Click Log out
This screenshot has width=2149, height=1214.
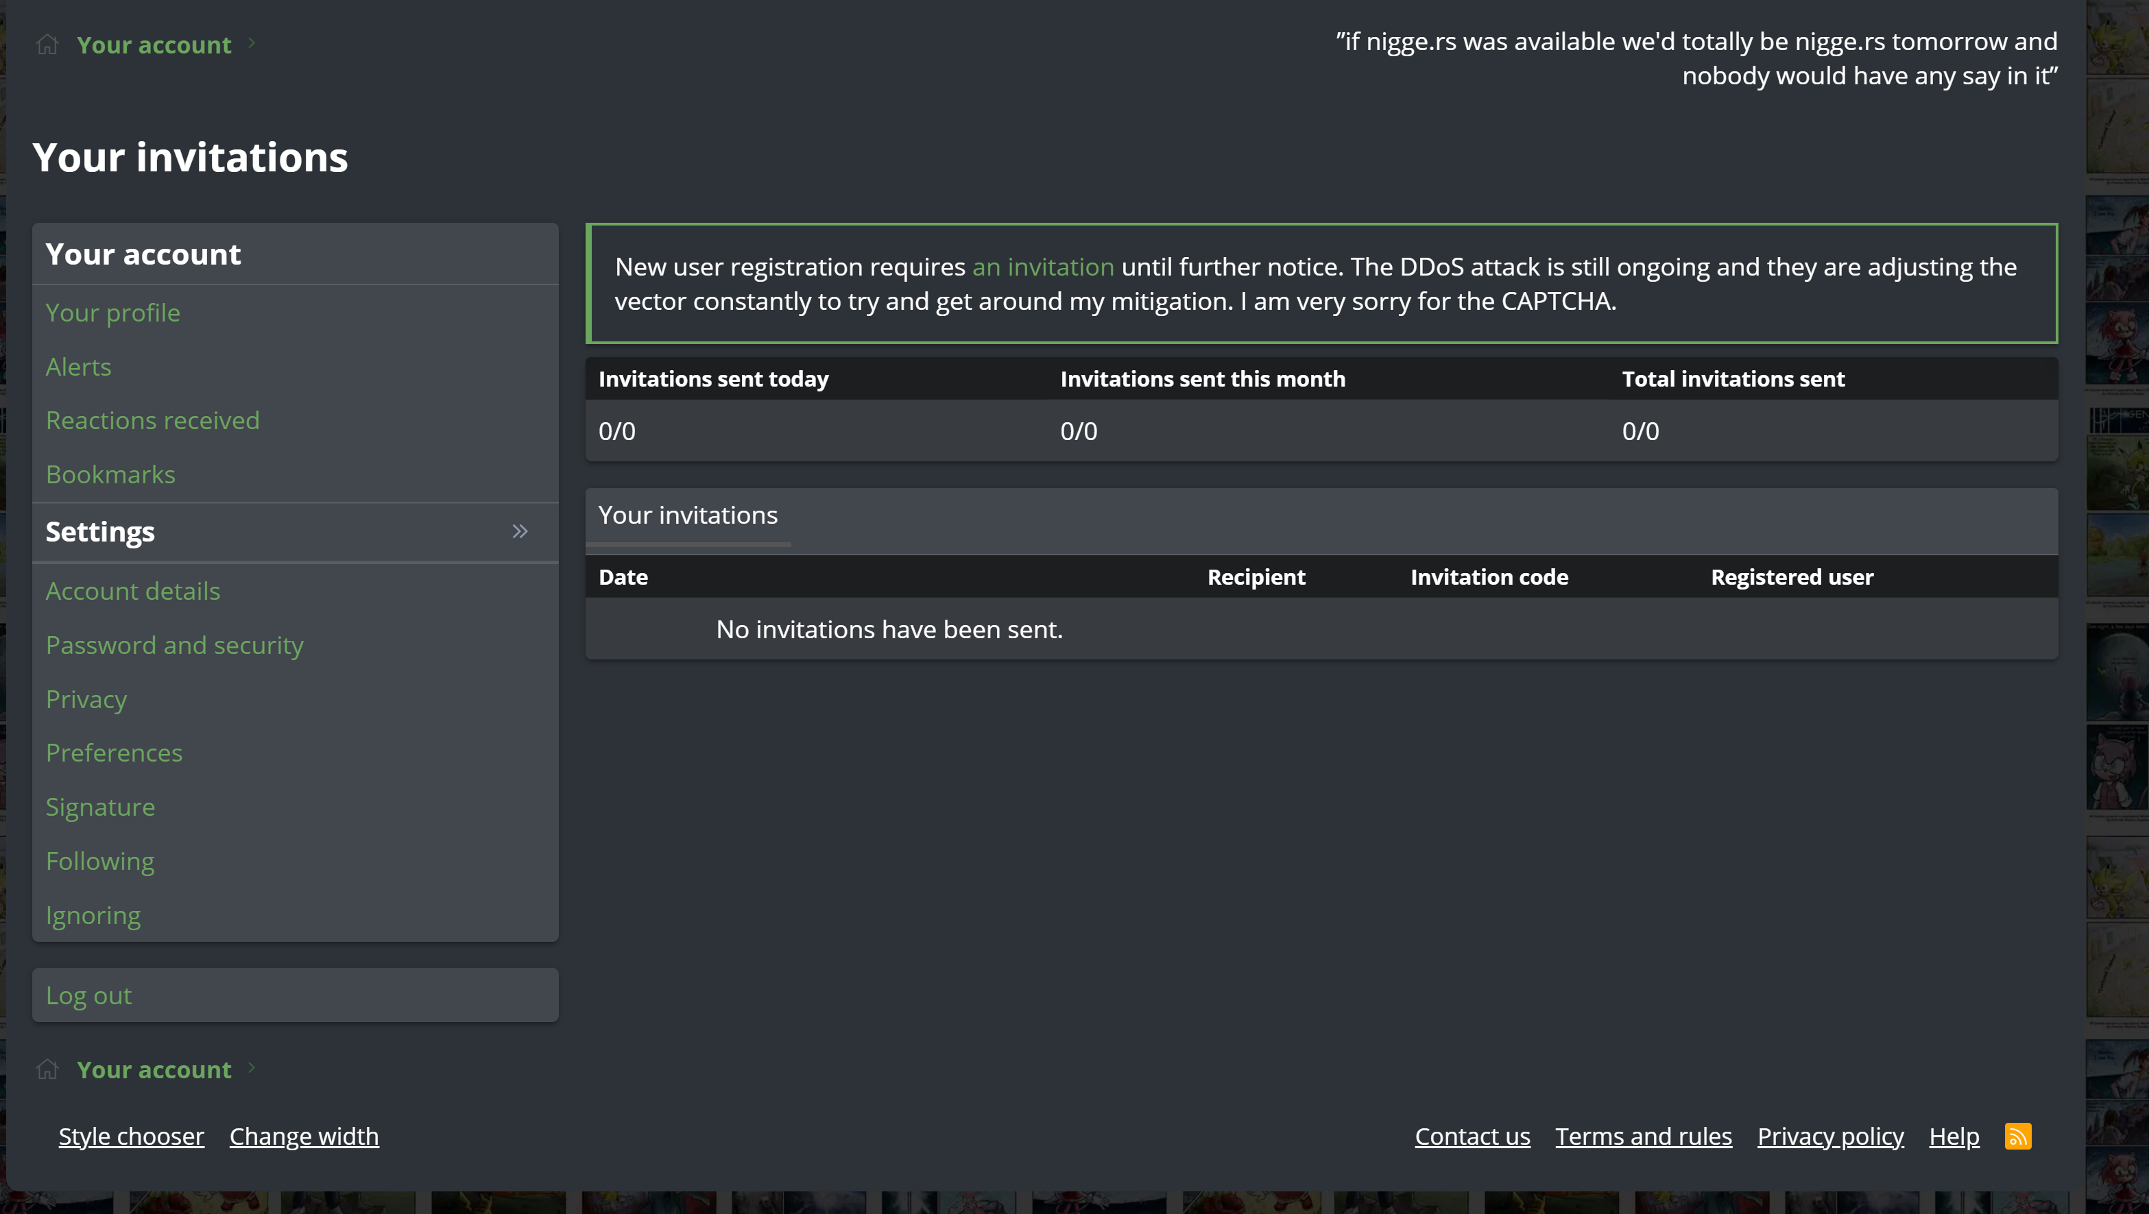coord(296,995)
